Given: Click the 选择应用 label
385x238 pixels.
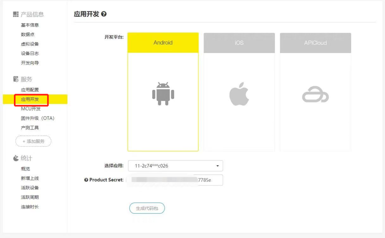Looking at the screenshot, I should click(114, 166).
